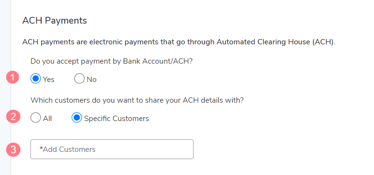This screenshot has width=374, height=175.
Task: Click the pink number 2 badge
Action: coord(13,117)
